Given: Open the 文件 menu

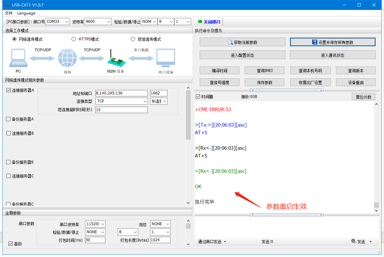Looking at the screenshot, I should click(x=9, y=13).
